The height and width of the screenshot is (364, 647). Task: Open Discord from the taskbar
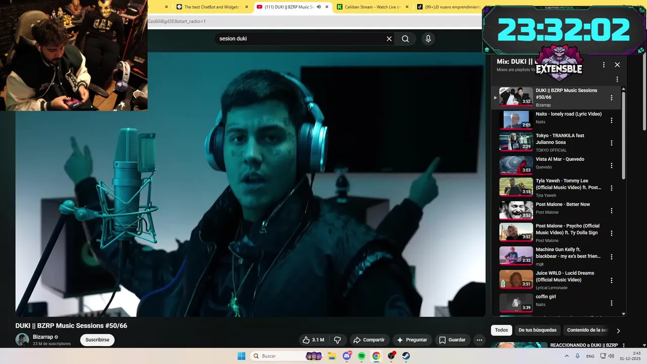(347, 356)
